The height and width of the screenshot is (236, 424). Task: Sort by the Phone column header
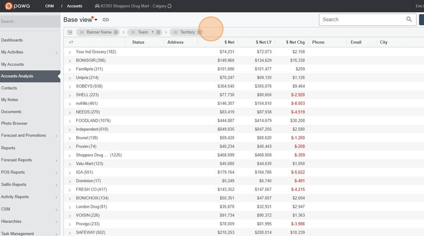tap(318, 42)
